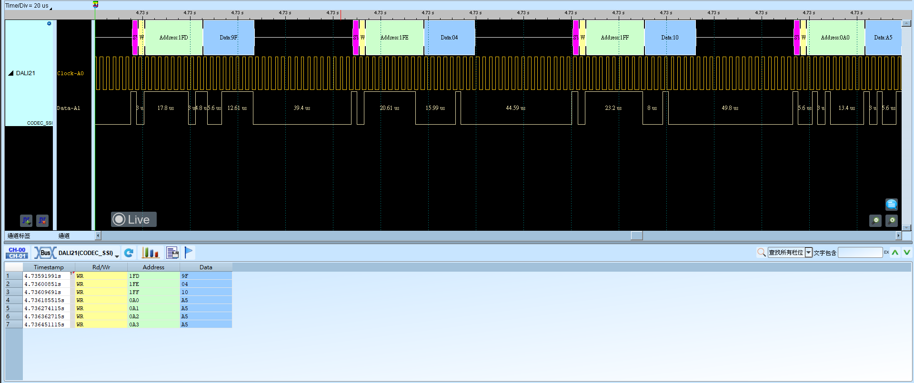Sort by the Data column header
Screen dimensions: 914x383
[x=206, y=267]
